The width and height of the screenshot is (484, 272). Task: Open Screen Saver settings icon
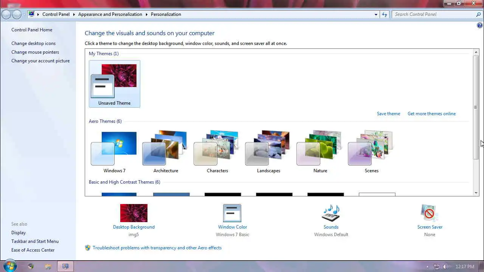(430, 213)
